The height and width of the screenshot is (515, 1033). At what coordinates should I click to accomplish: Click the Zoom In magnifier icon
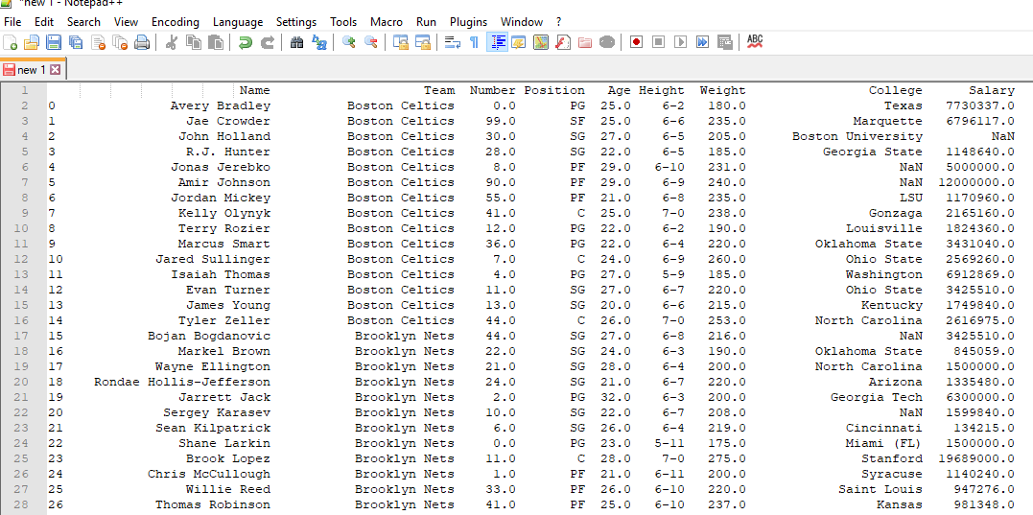pos(348,43)
